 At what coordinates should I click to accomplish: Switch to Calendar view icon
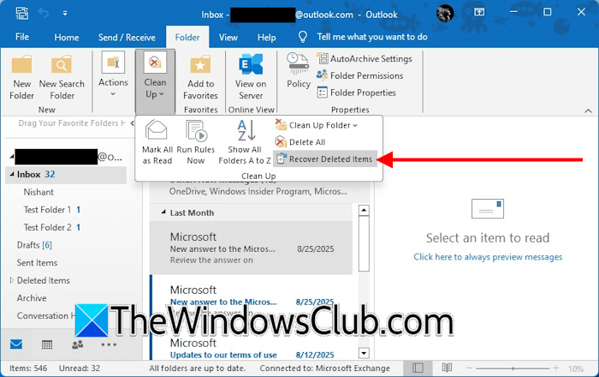tap(47, 344)
